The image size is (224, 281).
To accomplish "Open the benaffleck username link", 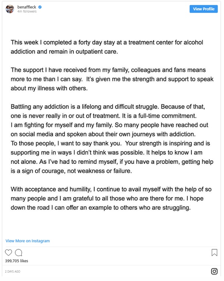I will click(x=27, y=7).
